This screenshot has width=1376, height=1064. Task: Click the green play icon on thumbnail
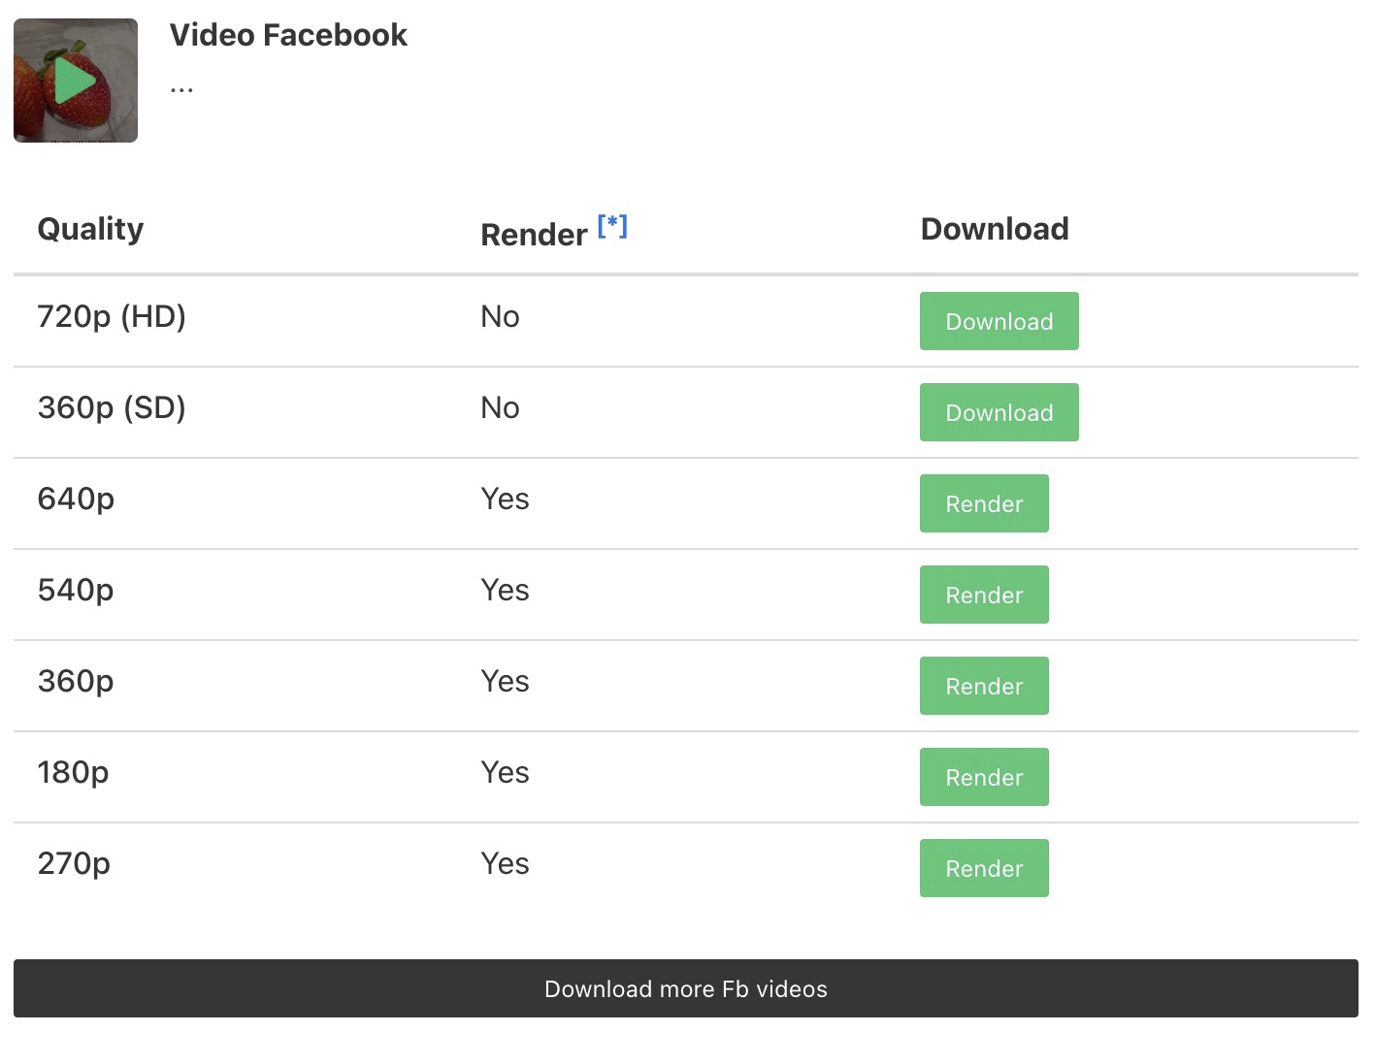click(75, 81)
